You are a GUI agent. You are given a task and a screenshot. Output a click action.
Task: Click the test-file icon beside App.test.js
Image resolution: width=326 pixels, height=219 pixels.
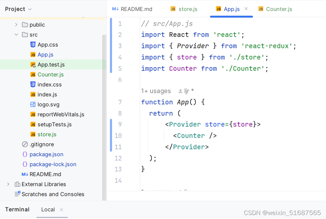tap(33, 64)
